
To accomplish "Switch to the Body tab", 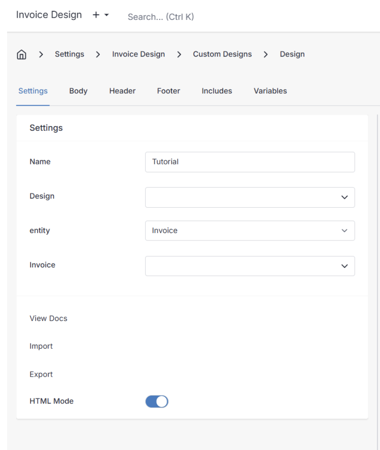I will pyautogui.click(x=78, y=91).
